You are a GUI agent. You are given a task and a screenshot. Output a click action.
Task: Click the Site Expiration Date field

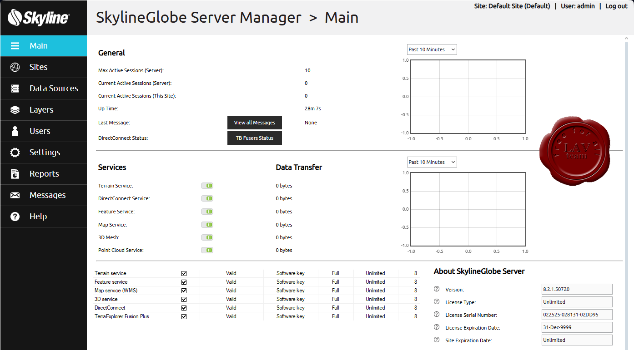577,340
